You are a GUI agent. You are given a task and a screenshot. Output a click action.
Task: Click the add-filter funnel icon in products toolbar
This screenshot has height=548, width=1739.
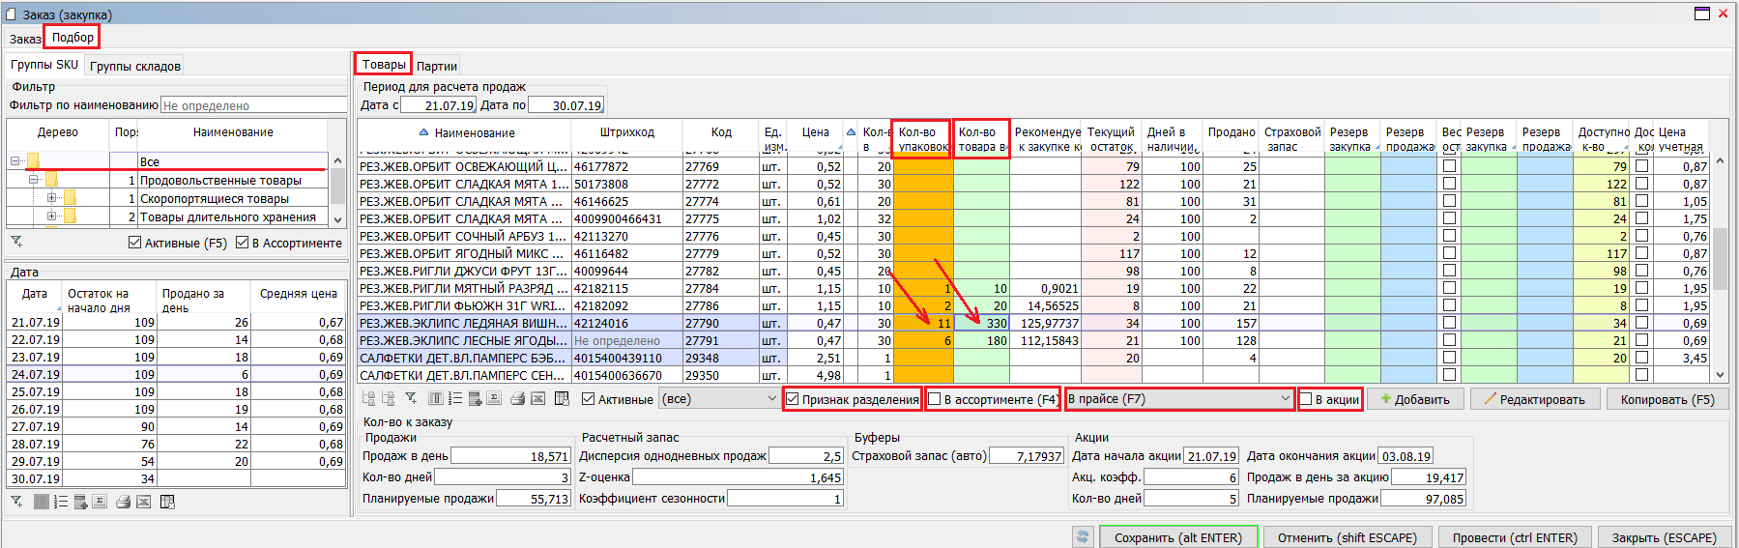411,399
